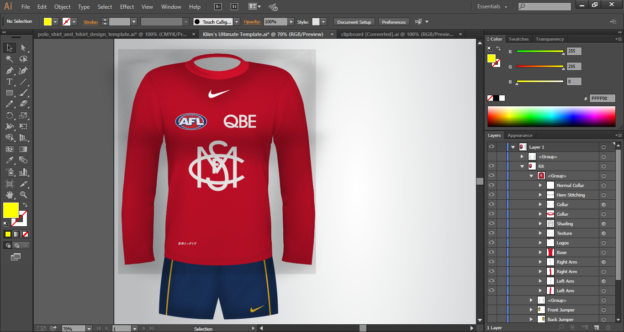Click the Delete Selection trash icon in Layers
This screenshot has width=624, height=332.
click(x=608, y=327)
